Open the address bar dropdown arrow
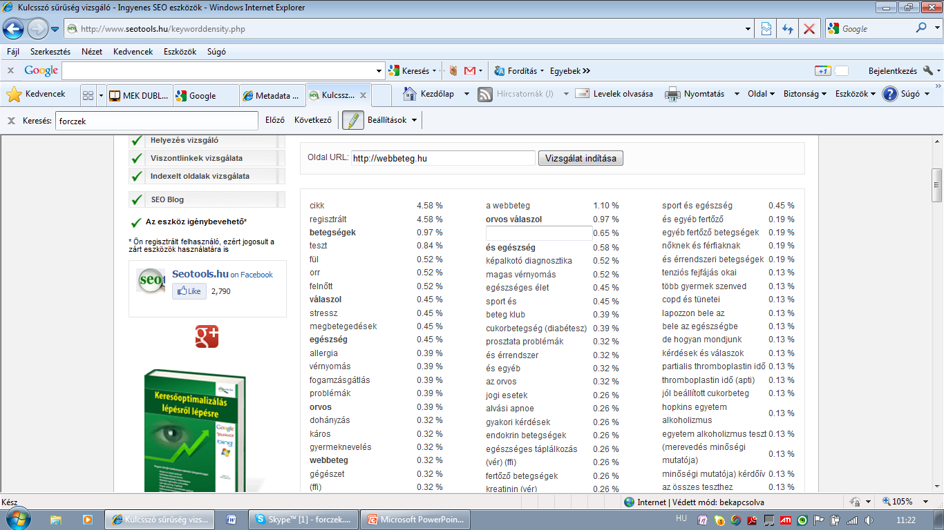This screenshot has width=944, height=530. click(748, 29)
